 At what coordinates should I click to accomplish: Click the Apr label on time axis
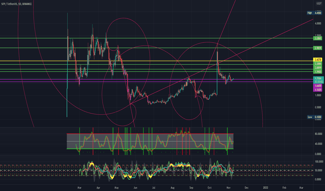(98, 188)
